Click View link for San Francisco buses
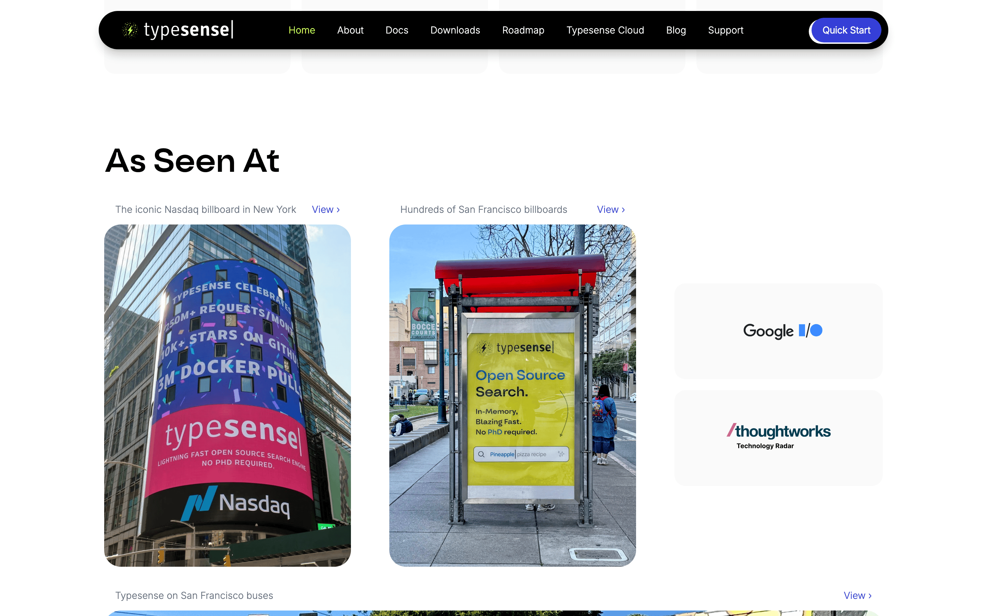The image size is (987, 616). (857, 595)
